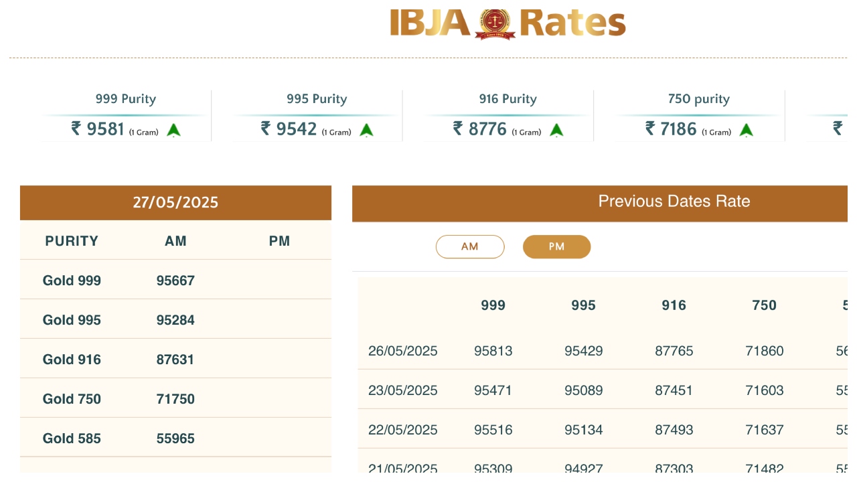Click the 27/05/2025 date header

175,202
